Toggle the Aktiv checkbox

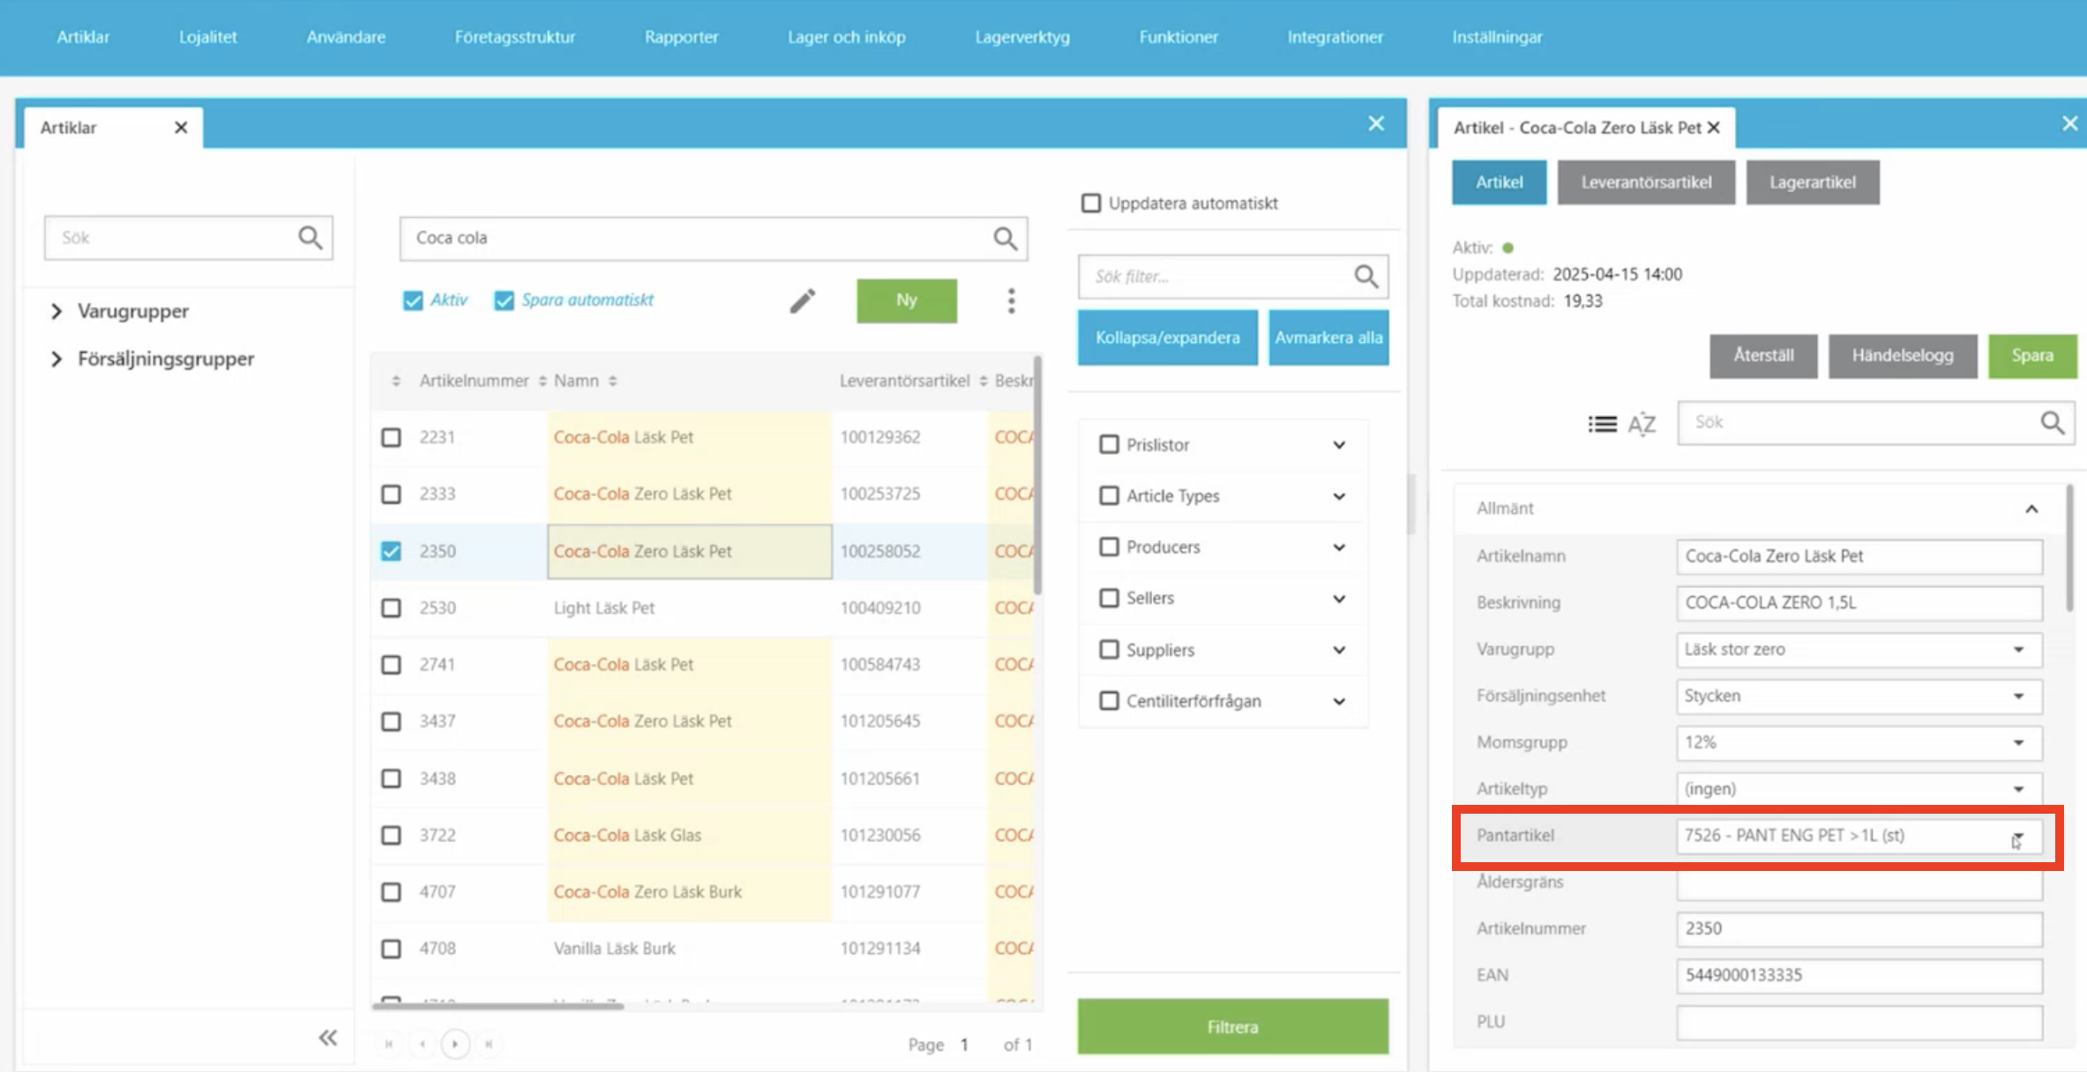click(x=413, y=301)
